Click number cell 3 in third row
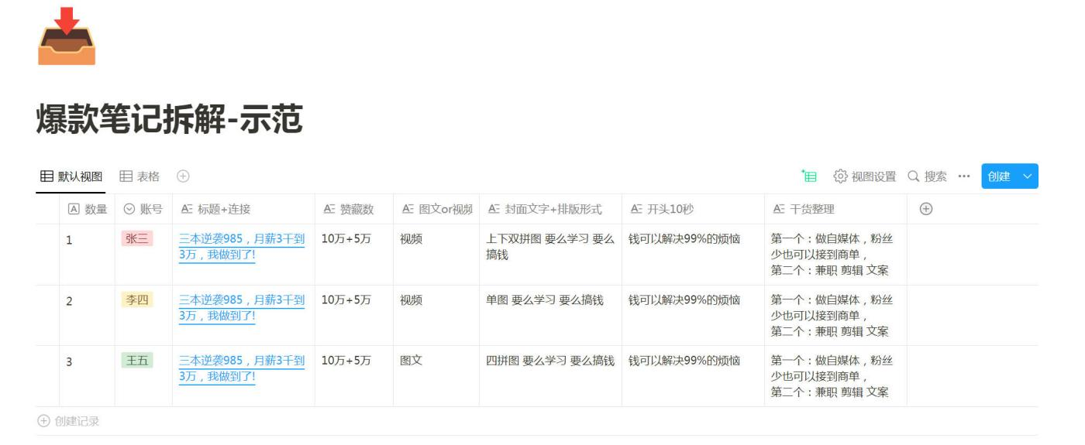The width and height of the screenshot is (1085, 445). pyautogui.click(x=87, y=376)
